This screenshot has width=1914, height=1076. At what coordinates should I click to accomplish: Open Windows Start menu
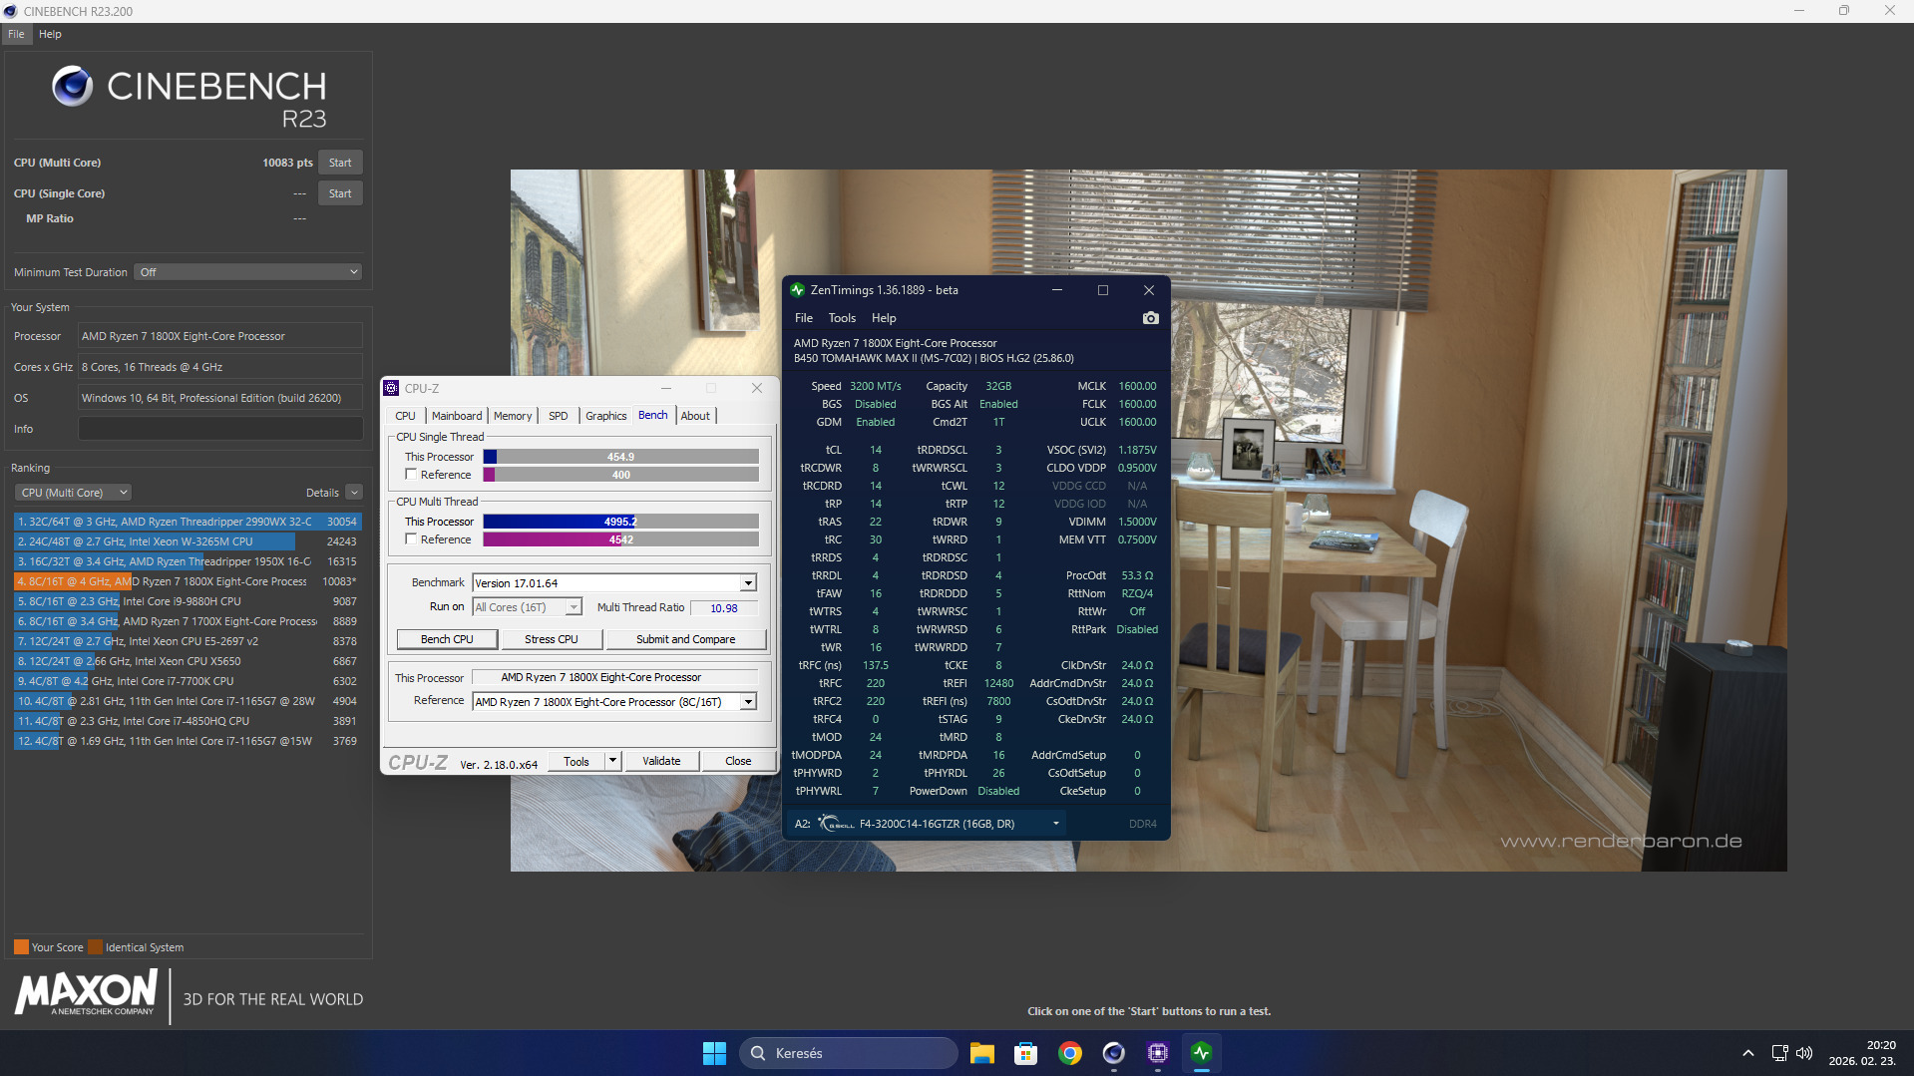click(x=714, y=1053)
